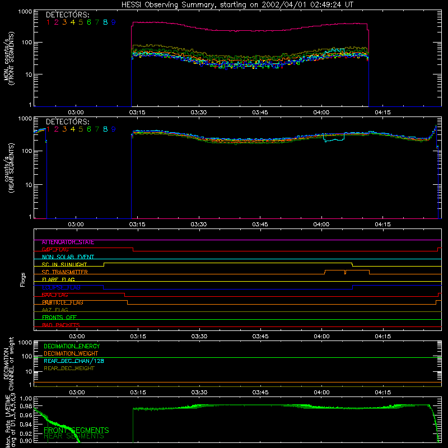The image size is (448, 448).
Task: Click the FRONTS_OFF flag label
Action: 59,318
